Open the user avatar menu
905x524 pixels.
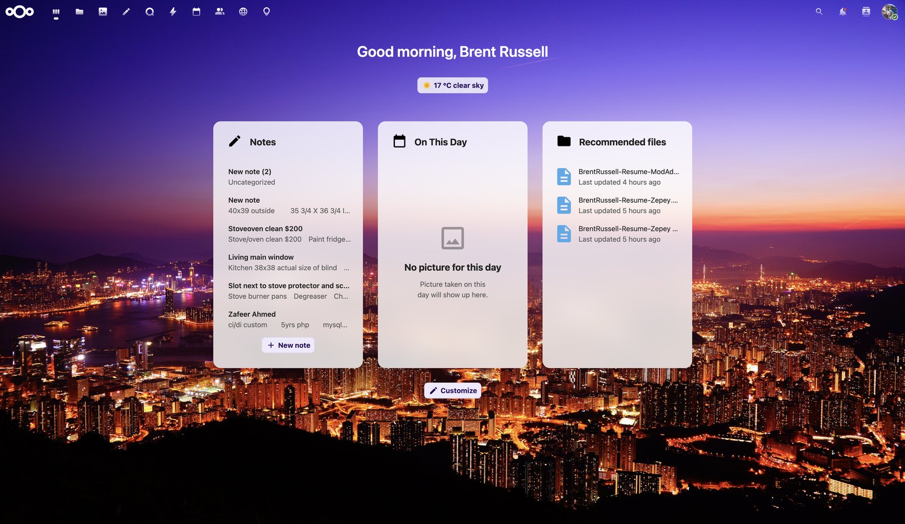(x=890, y=11)
